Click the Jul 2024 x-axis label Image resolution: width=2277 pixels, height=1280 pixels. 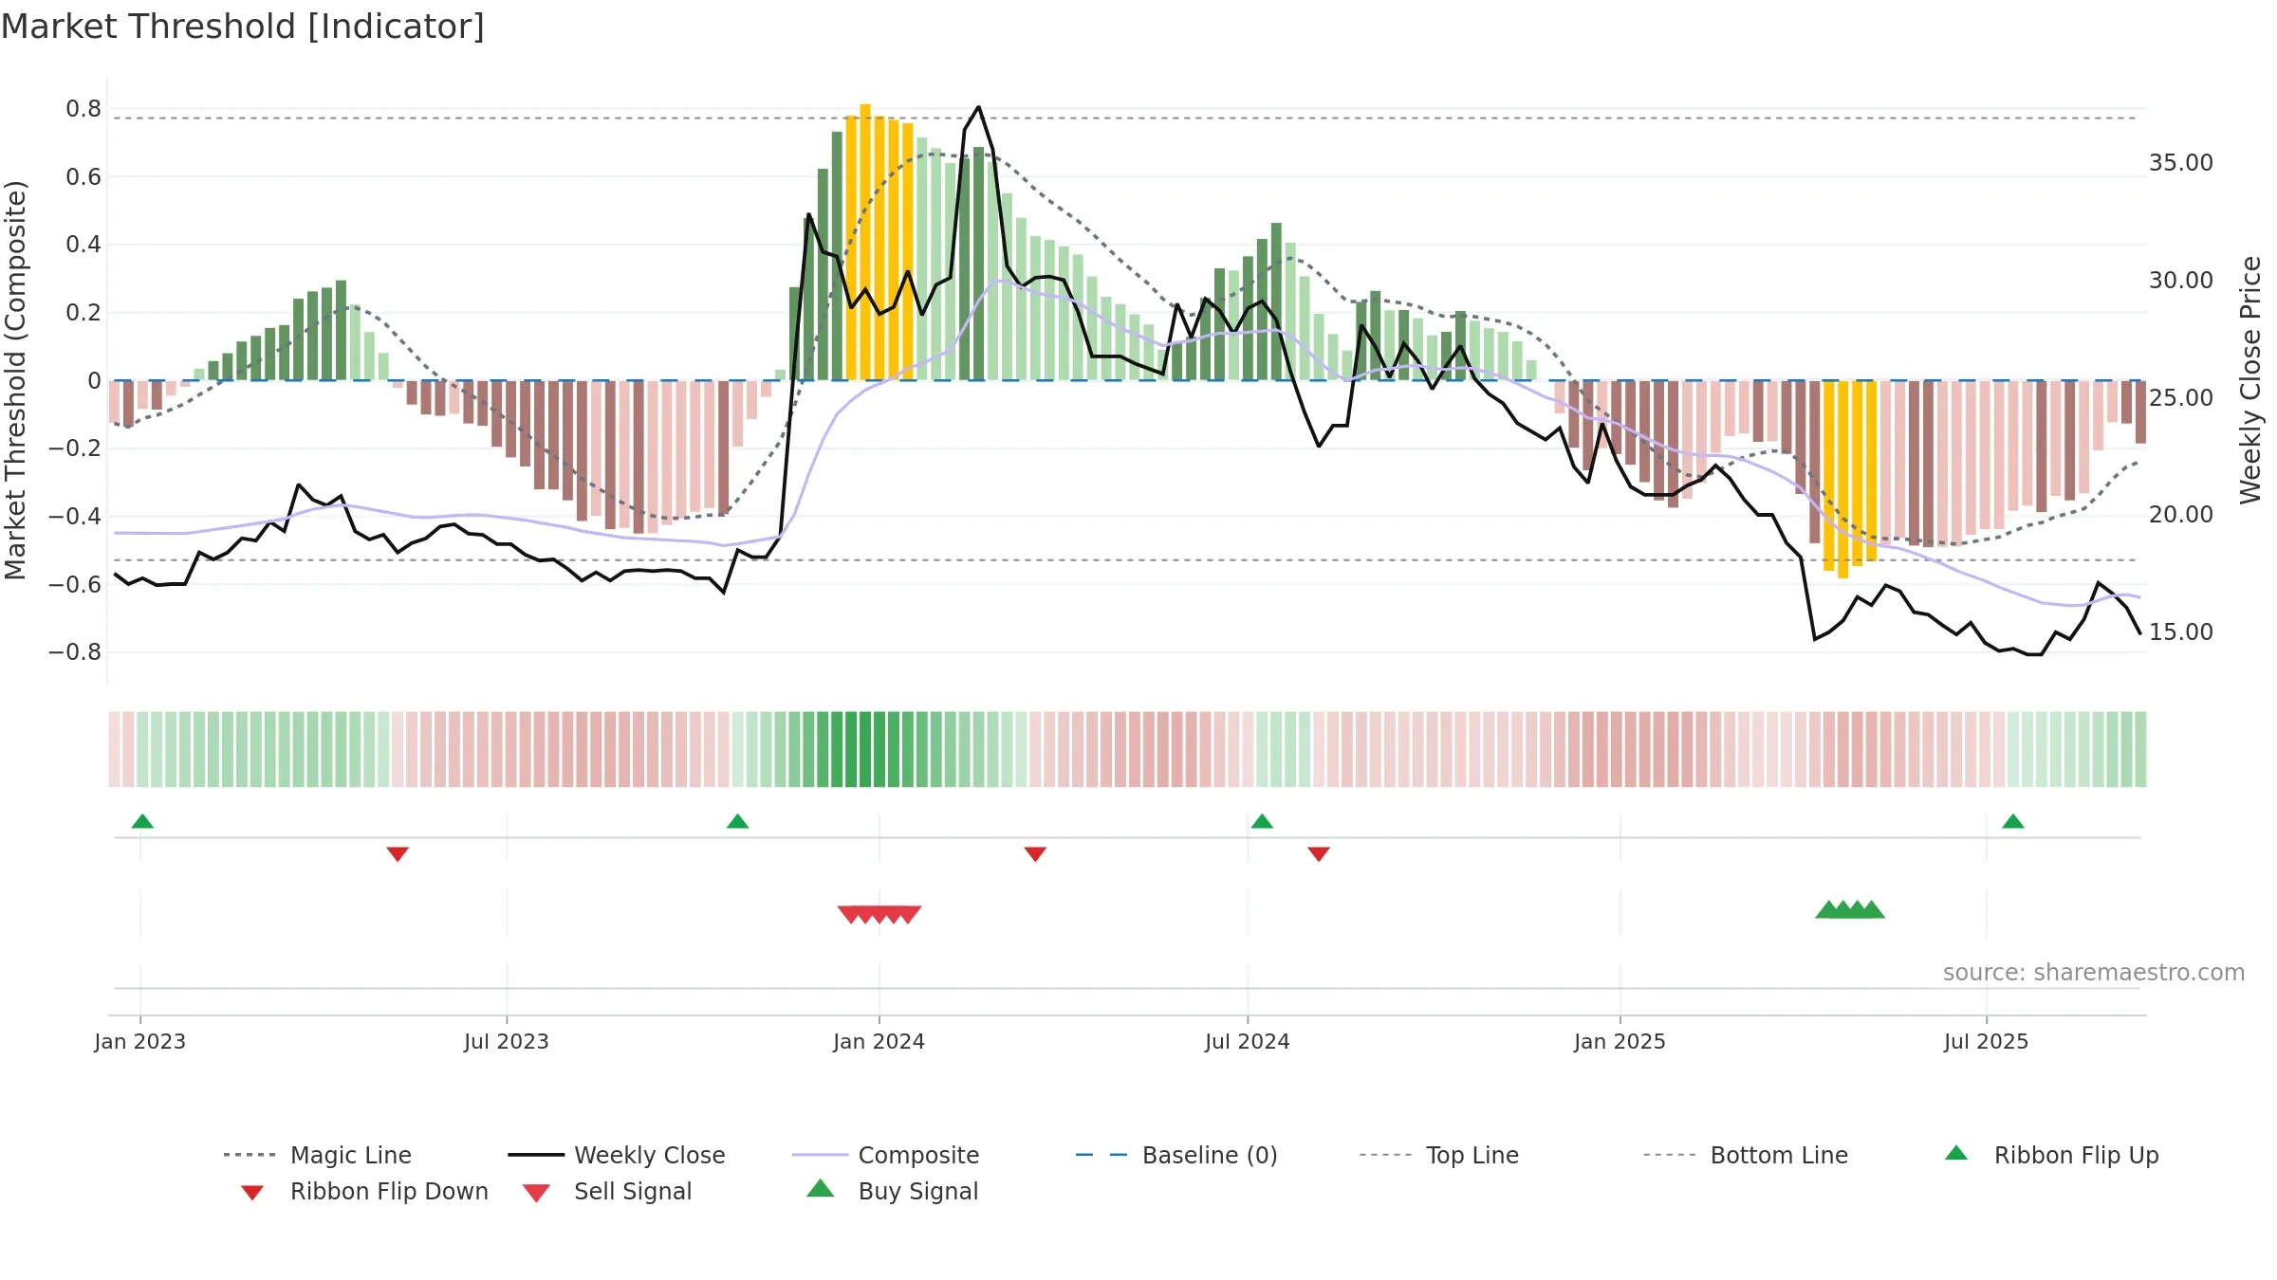point(1248,1041)
